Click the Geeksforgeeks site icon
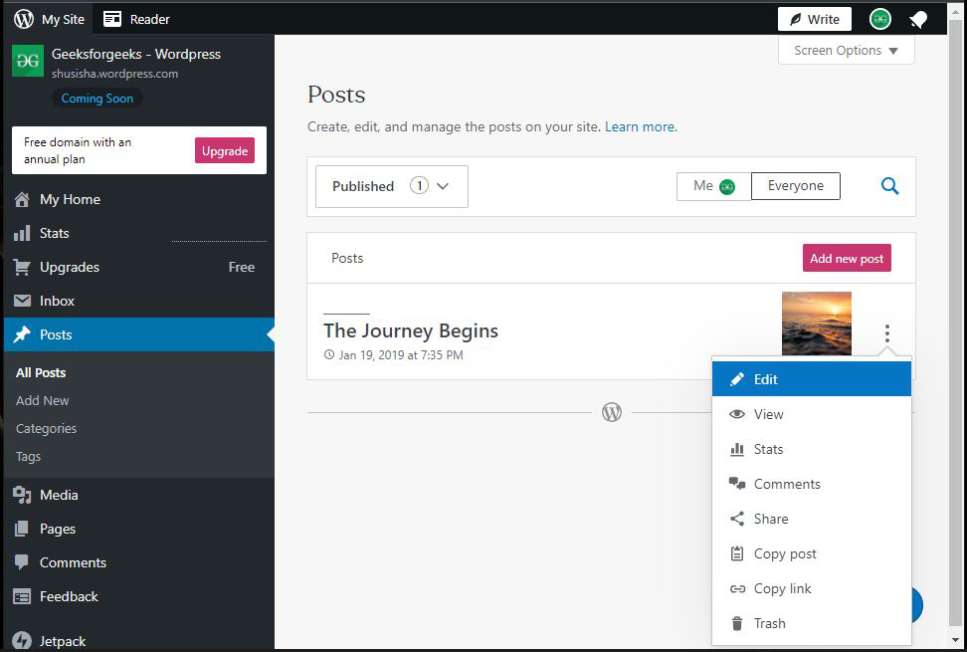The width and height of the screenshot is (967, 652). pos(28,61)
